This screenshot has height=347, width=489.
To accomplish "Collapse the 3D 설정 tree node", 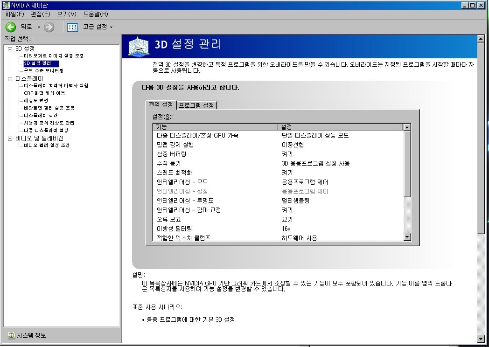I will pos(10,49).
